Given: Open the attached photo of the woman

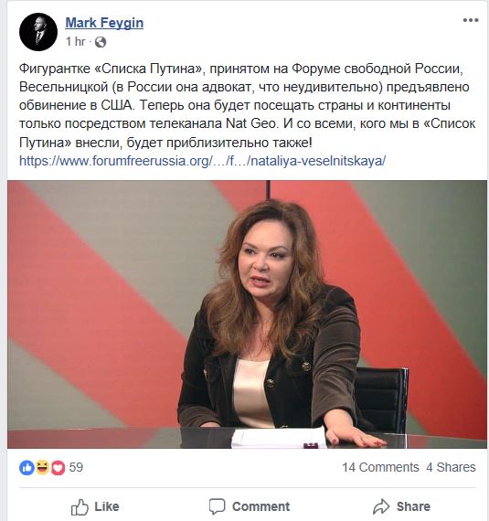Looking at the screenshot, I should 247,314.
